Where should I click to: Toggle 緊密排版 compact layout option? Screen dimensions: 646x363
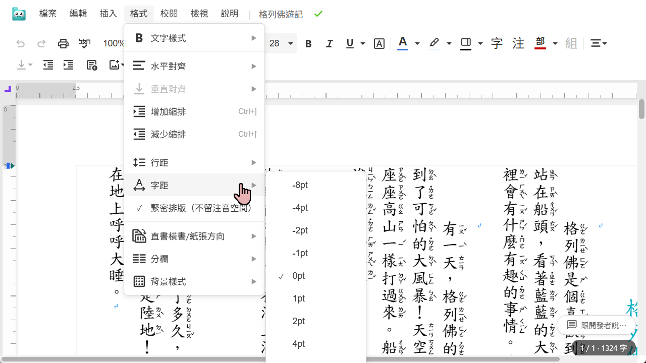(x=194, y=208)
